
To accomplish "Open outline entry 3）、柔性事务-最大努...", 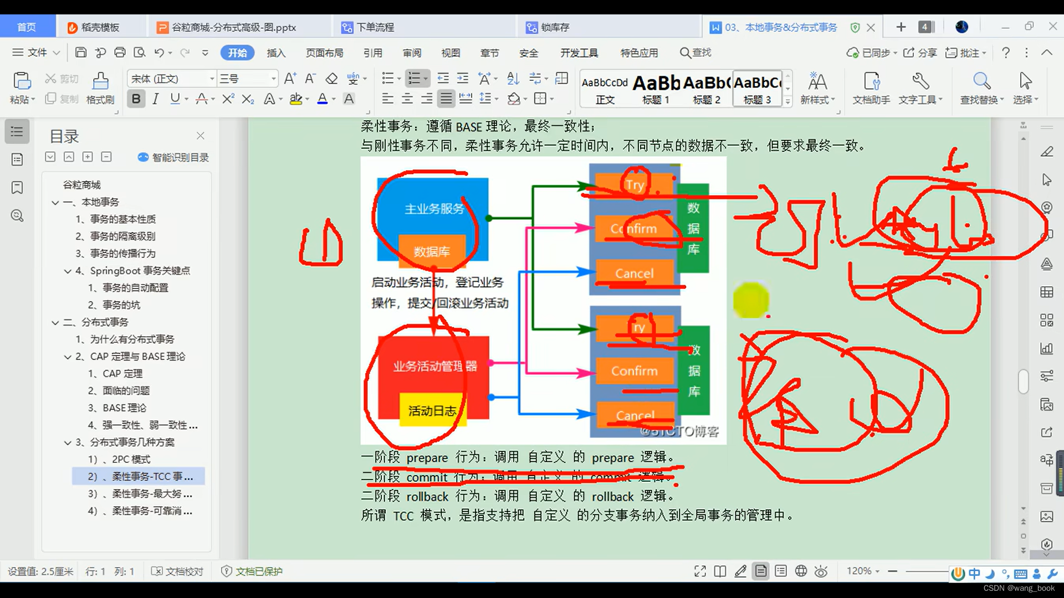I will pos(140,494).
